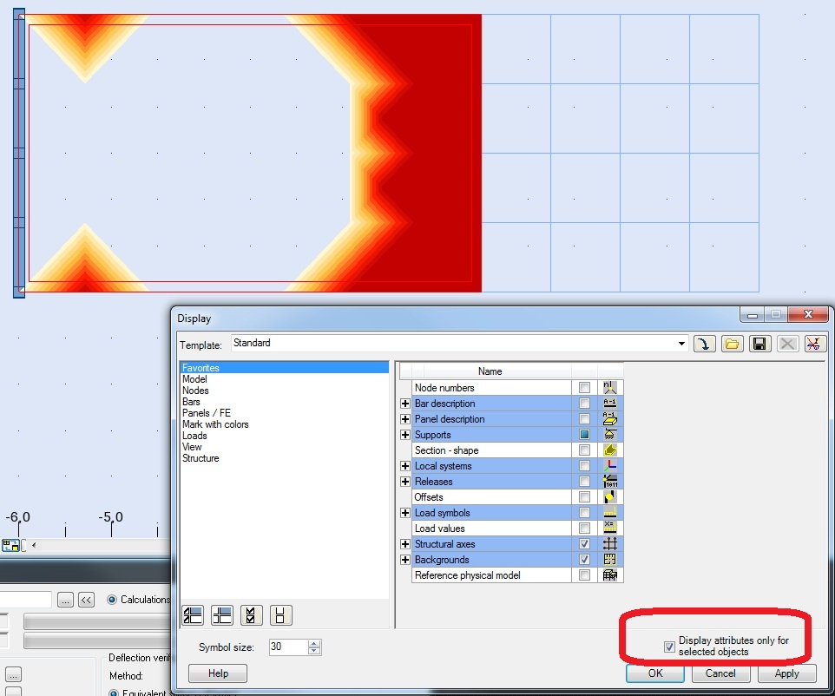Click the red crossed icon at template bar end
Screen dimensions: 835x696
pyautogui.click(x=815, y=344)
